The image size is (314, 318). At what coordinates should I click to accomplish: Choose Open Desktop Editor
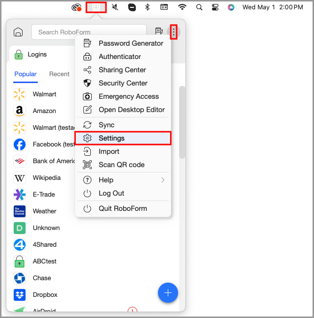(x=123, y=110)
